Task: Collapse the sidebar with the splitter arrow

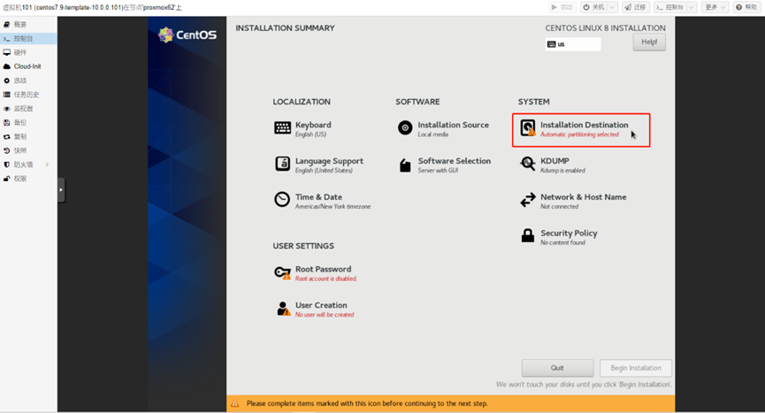Action: pos(61,189)
